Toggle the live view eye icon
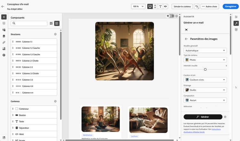Screen dimensions: 240x141 (x=165, y=6)
